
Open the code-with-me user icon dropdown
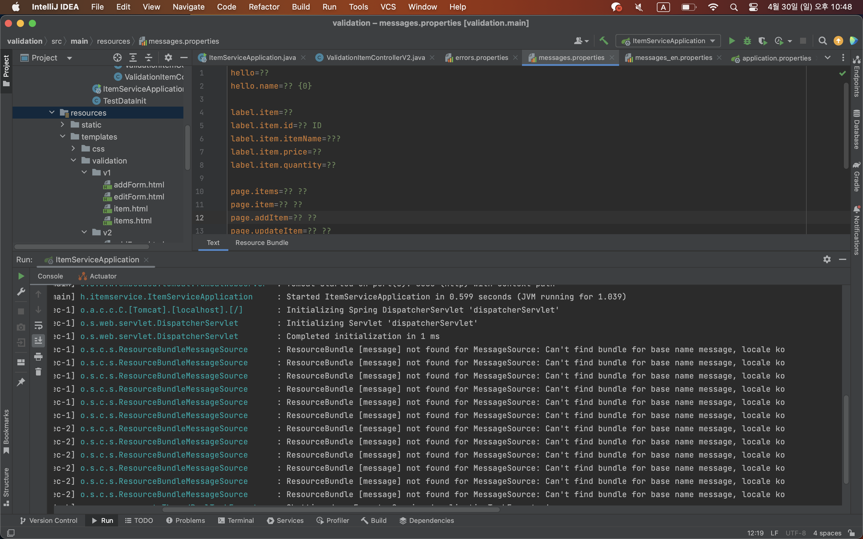581,41
